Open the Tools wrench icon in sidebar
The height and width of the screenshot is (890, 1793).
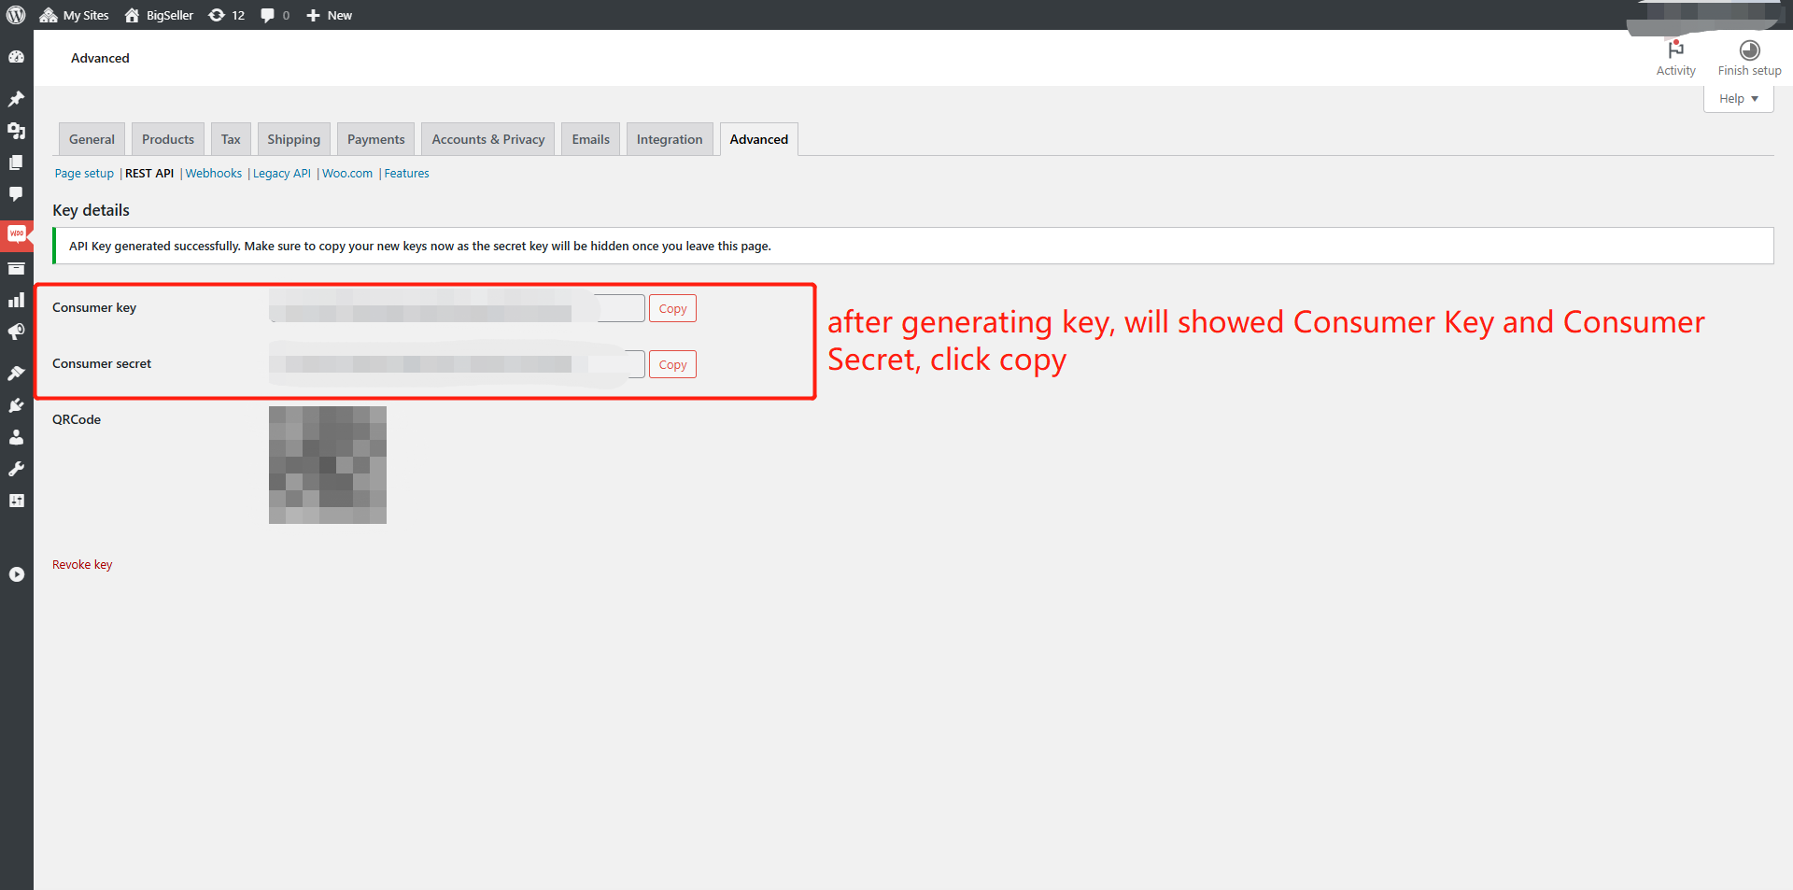16,469
